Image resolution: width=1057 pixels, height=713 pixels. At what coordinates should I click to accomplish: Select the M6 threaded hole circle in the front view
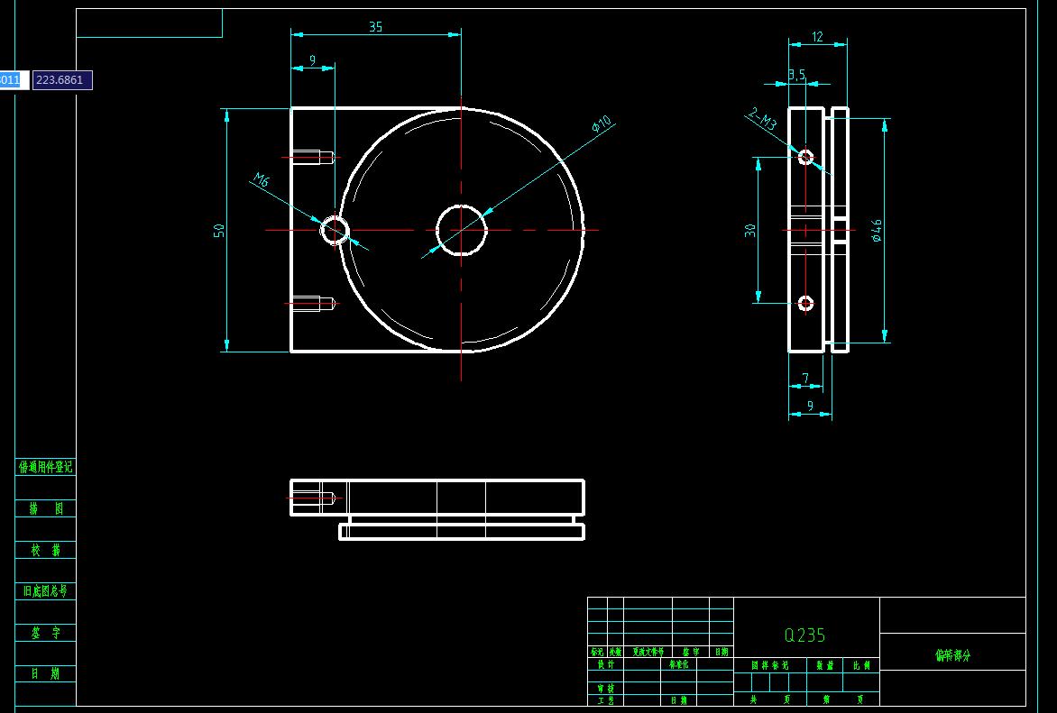335,231
